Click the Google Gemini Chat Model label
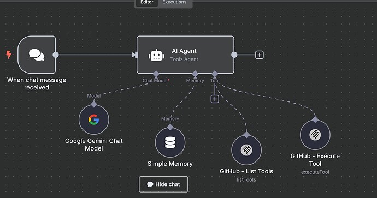 coord(94,145)
